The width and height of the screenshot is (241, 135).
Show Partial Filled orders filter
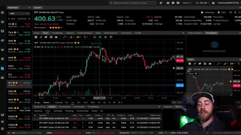82,111
